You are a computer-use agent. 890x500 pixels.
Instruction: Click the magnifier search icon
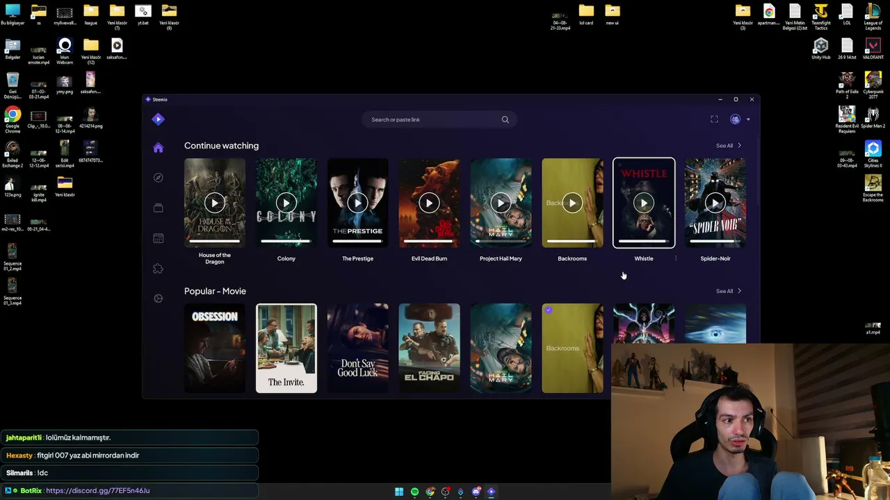click(505, 119)
